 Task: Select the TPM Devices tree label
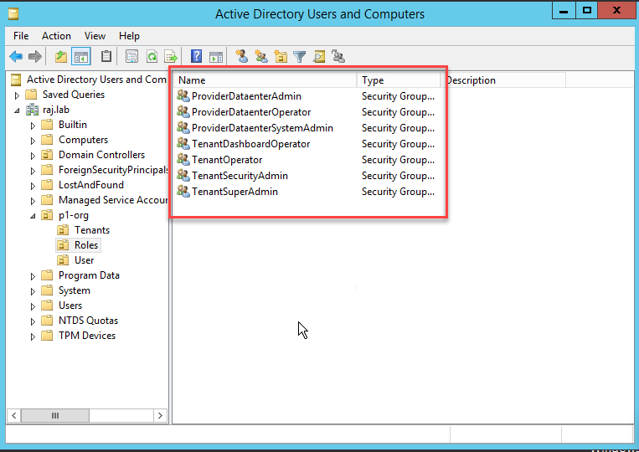[87, 336]
